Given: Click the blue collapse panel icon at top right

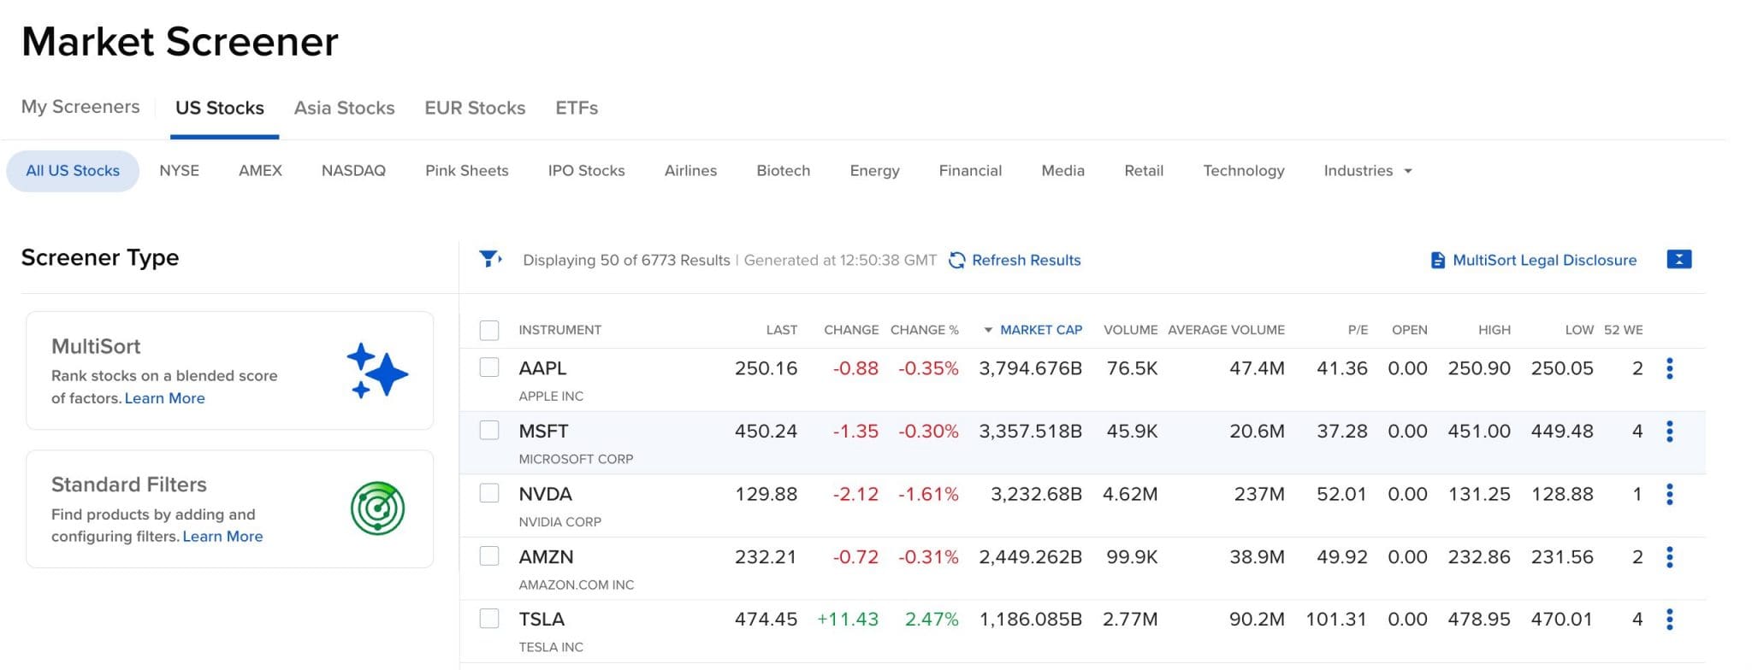Looking at the screenshot, I should coord(1679,259).
